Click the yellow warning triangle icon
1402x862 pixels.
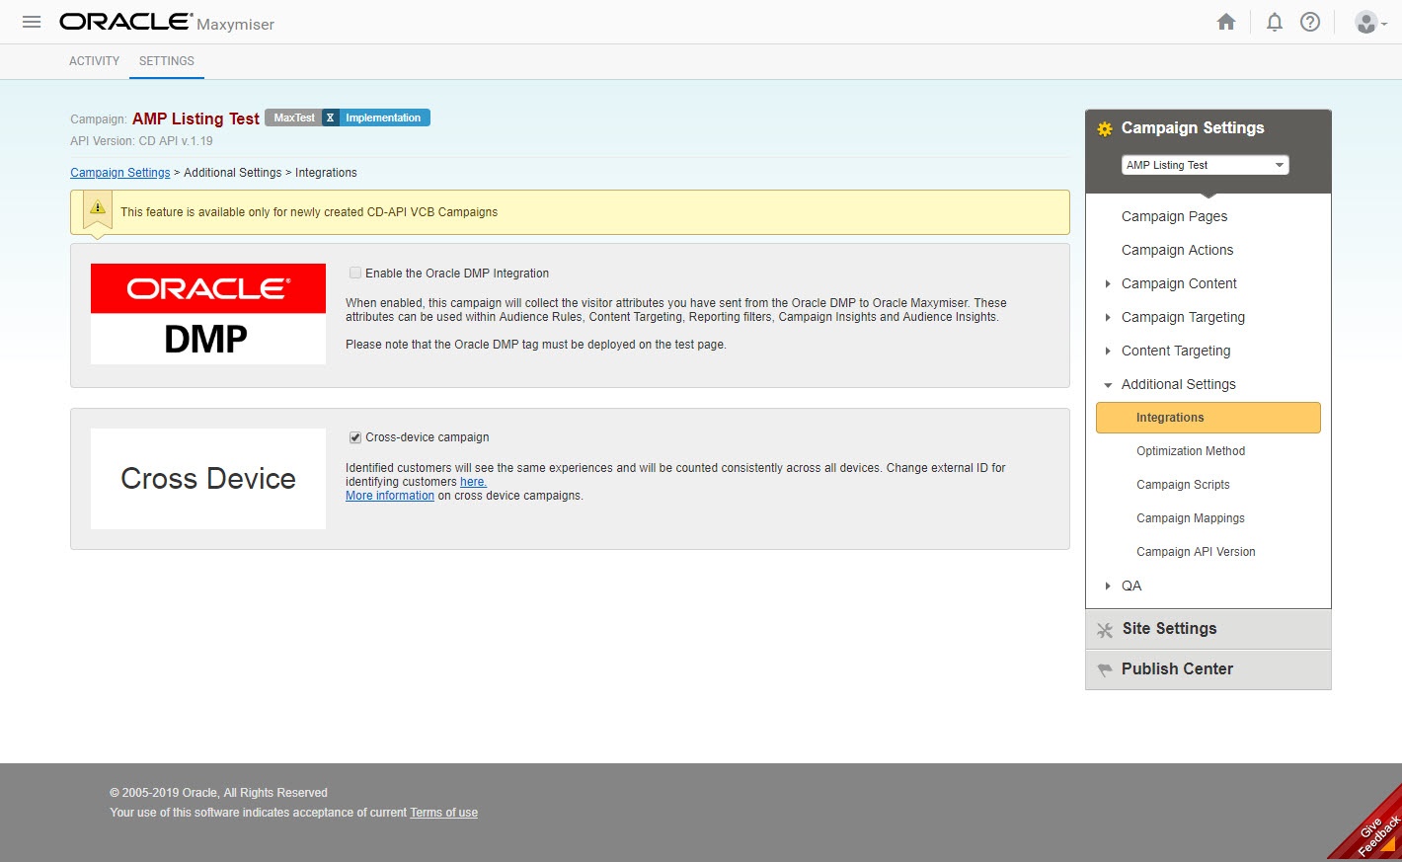tap(98, 207)
